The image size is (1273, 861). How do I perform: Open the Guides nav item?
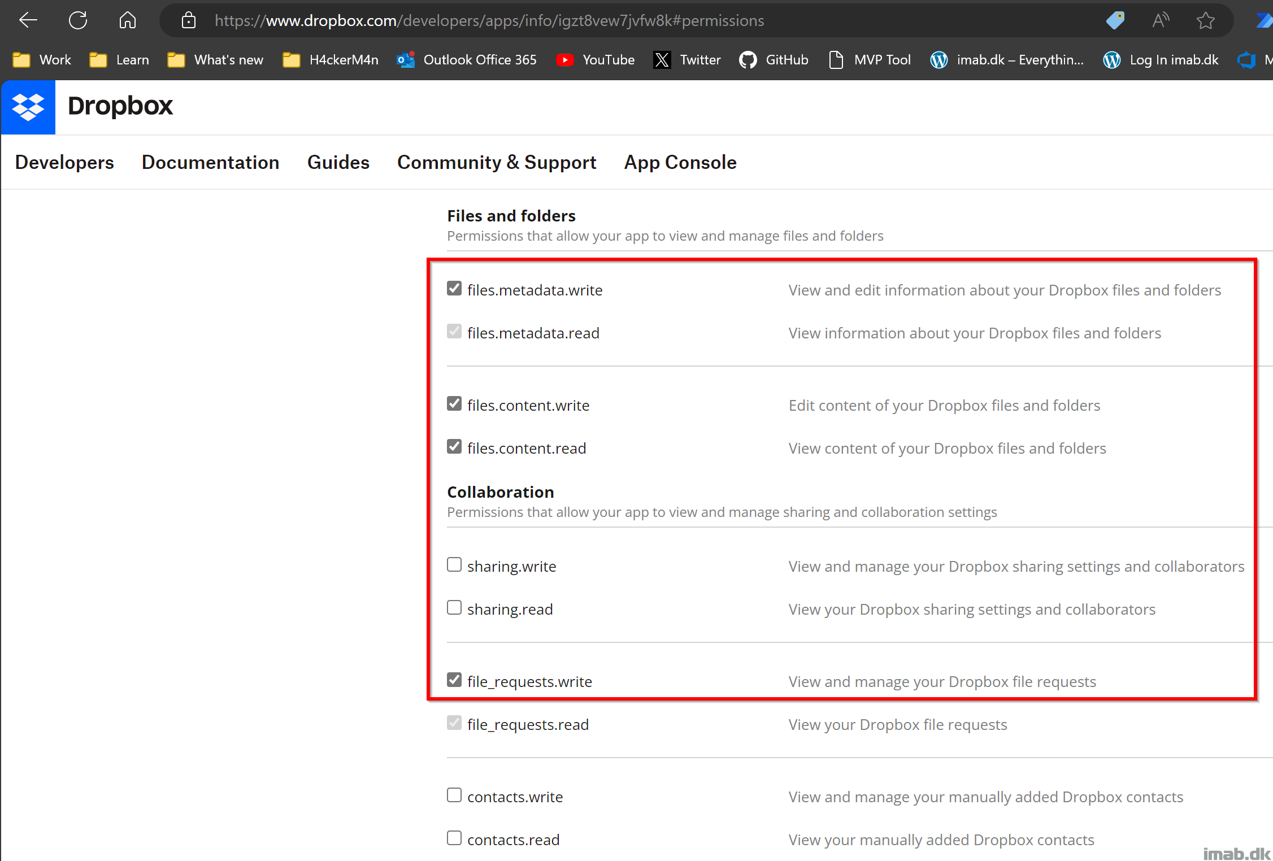pyautogui.click(x=338, y=163)
